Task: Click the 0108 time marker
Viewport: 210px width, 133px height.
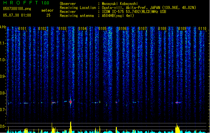Action: 162,28
